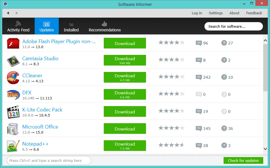Open questions icon in DFX row
Screen dimensions: 270x168
tap(224, 94)
